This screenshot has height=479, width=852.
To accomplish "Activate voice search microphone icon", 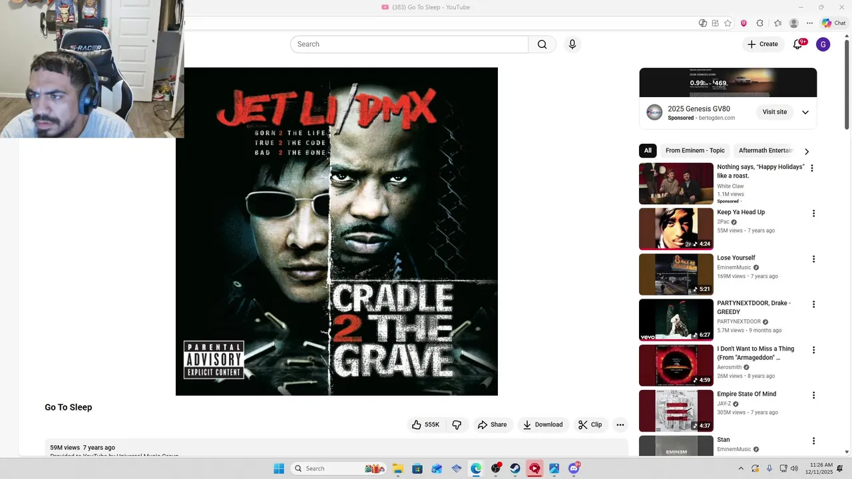I will tap(572, 45).
